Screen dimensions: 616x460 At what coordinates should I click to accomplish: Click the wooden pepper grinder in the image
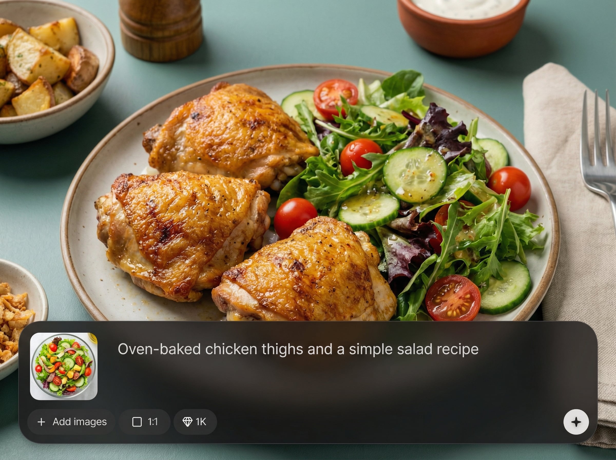(x=161, y=29)
